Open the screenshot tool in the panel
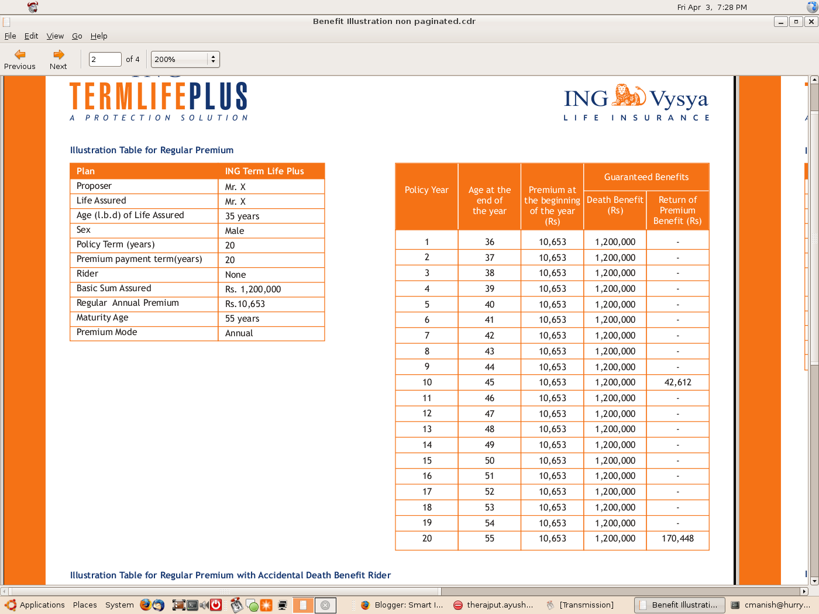The width and height of the screenshot is (819, 614). (x=178, y=605)
